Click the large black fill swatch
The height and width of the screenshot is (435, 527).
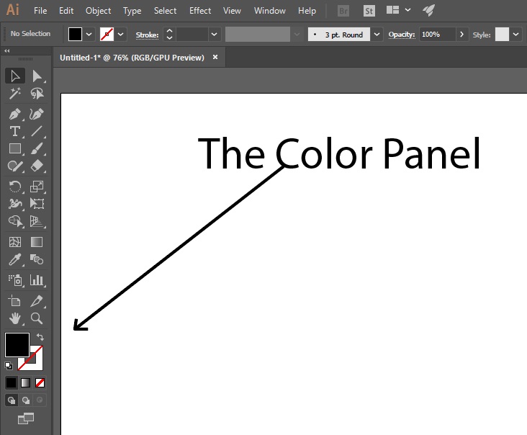(x=17, y=344)
